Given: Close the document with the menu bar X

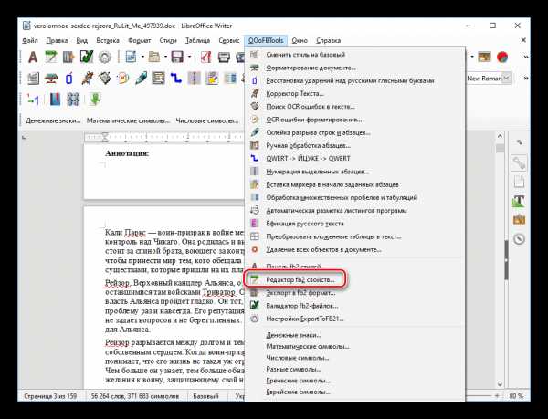Looking at the screenshot, I should click(523, 40).
